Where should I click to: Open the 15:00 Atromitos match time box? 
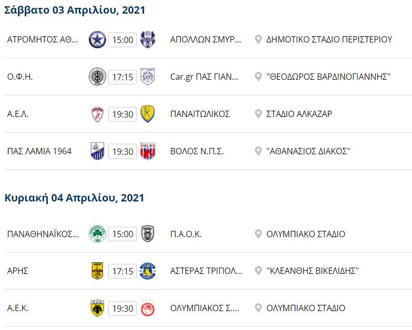(122, 40)
